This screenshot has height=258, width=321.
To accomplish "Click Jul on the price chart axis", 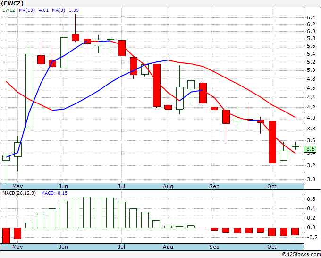I will point(121,186).
